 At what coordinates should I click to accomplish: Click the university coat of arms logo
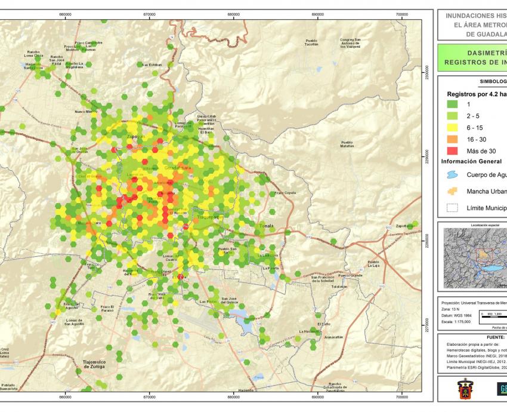465,389
